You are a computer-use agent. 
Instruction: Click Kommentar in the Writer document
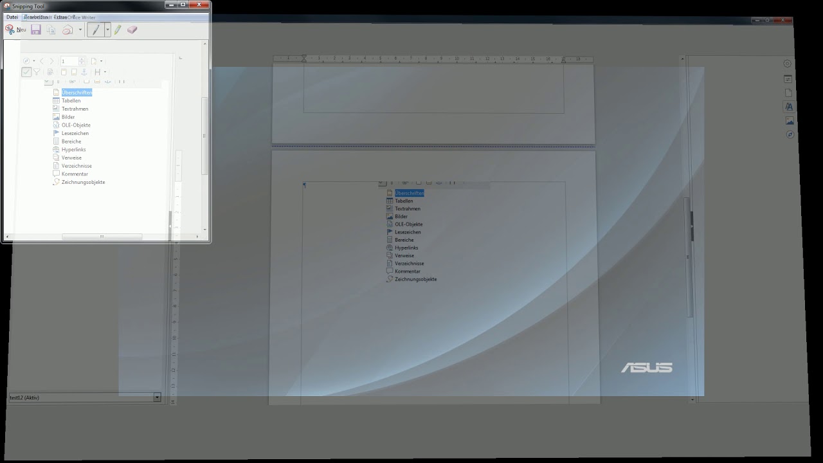click(408, 271)
